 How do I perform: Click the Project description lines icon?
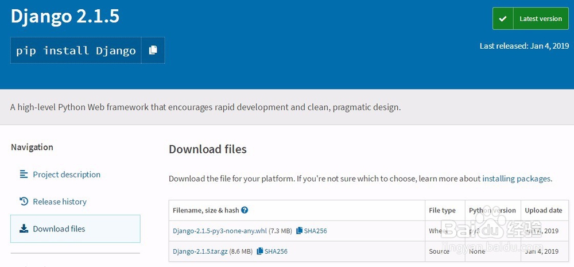point(24,174)
